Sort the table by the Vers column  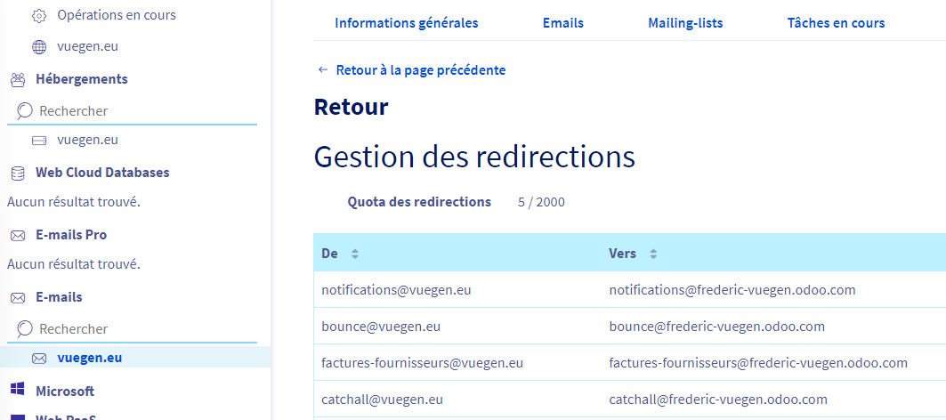[652, 254]
